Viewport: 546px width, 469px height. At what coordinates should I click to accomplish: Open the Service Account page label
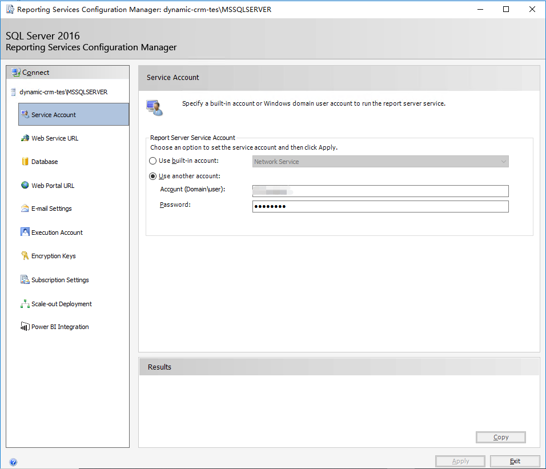(54, 115)
